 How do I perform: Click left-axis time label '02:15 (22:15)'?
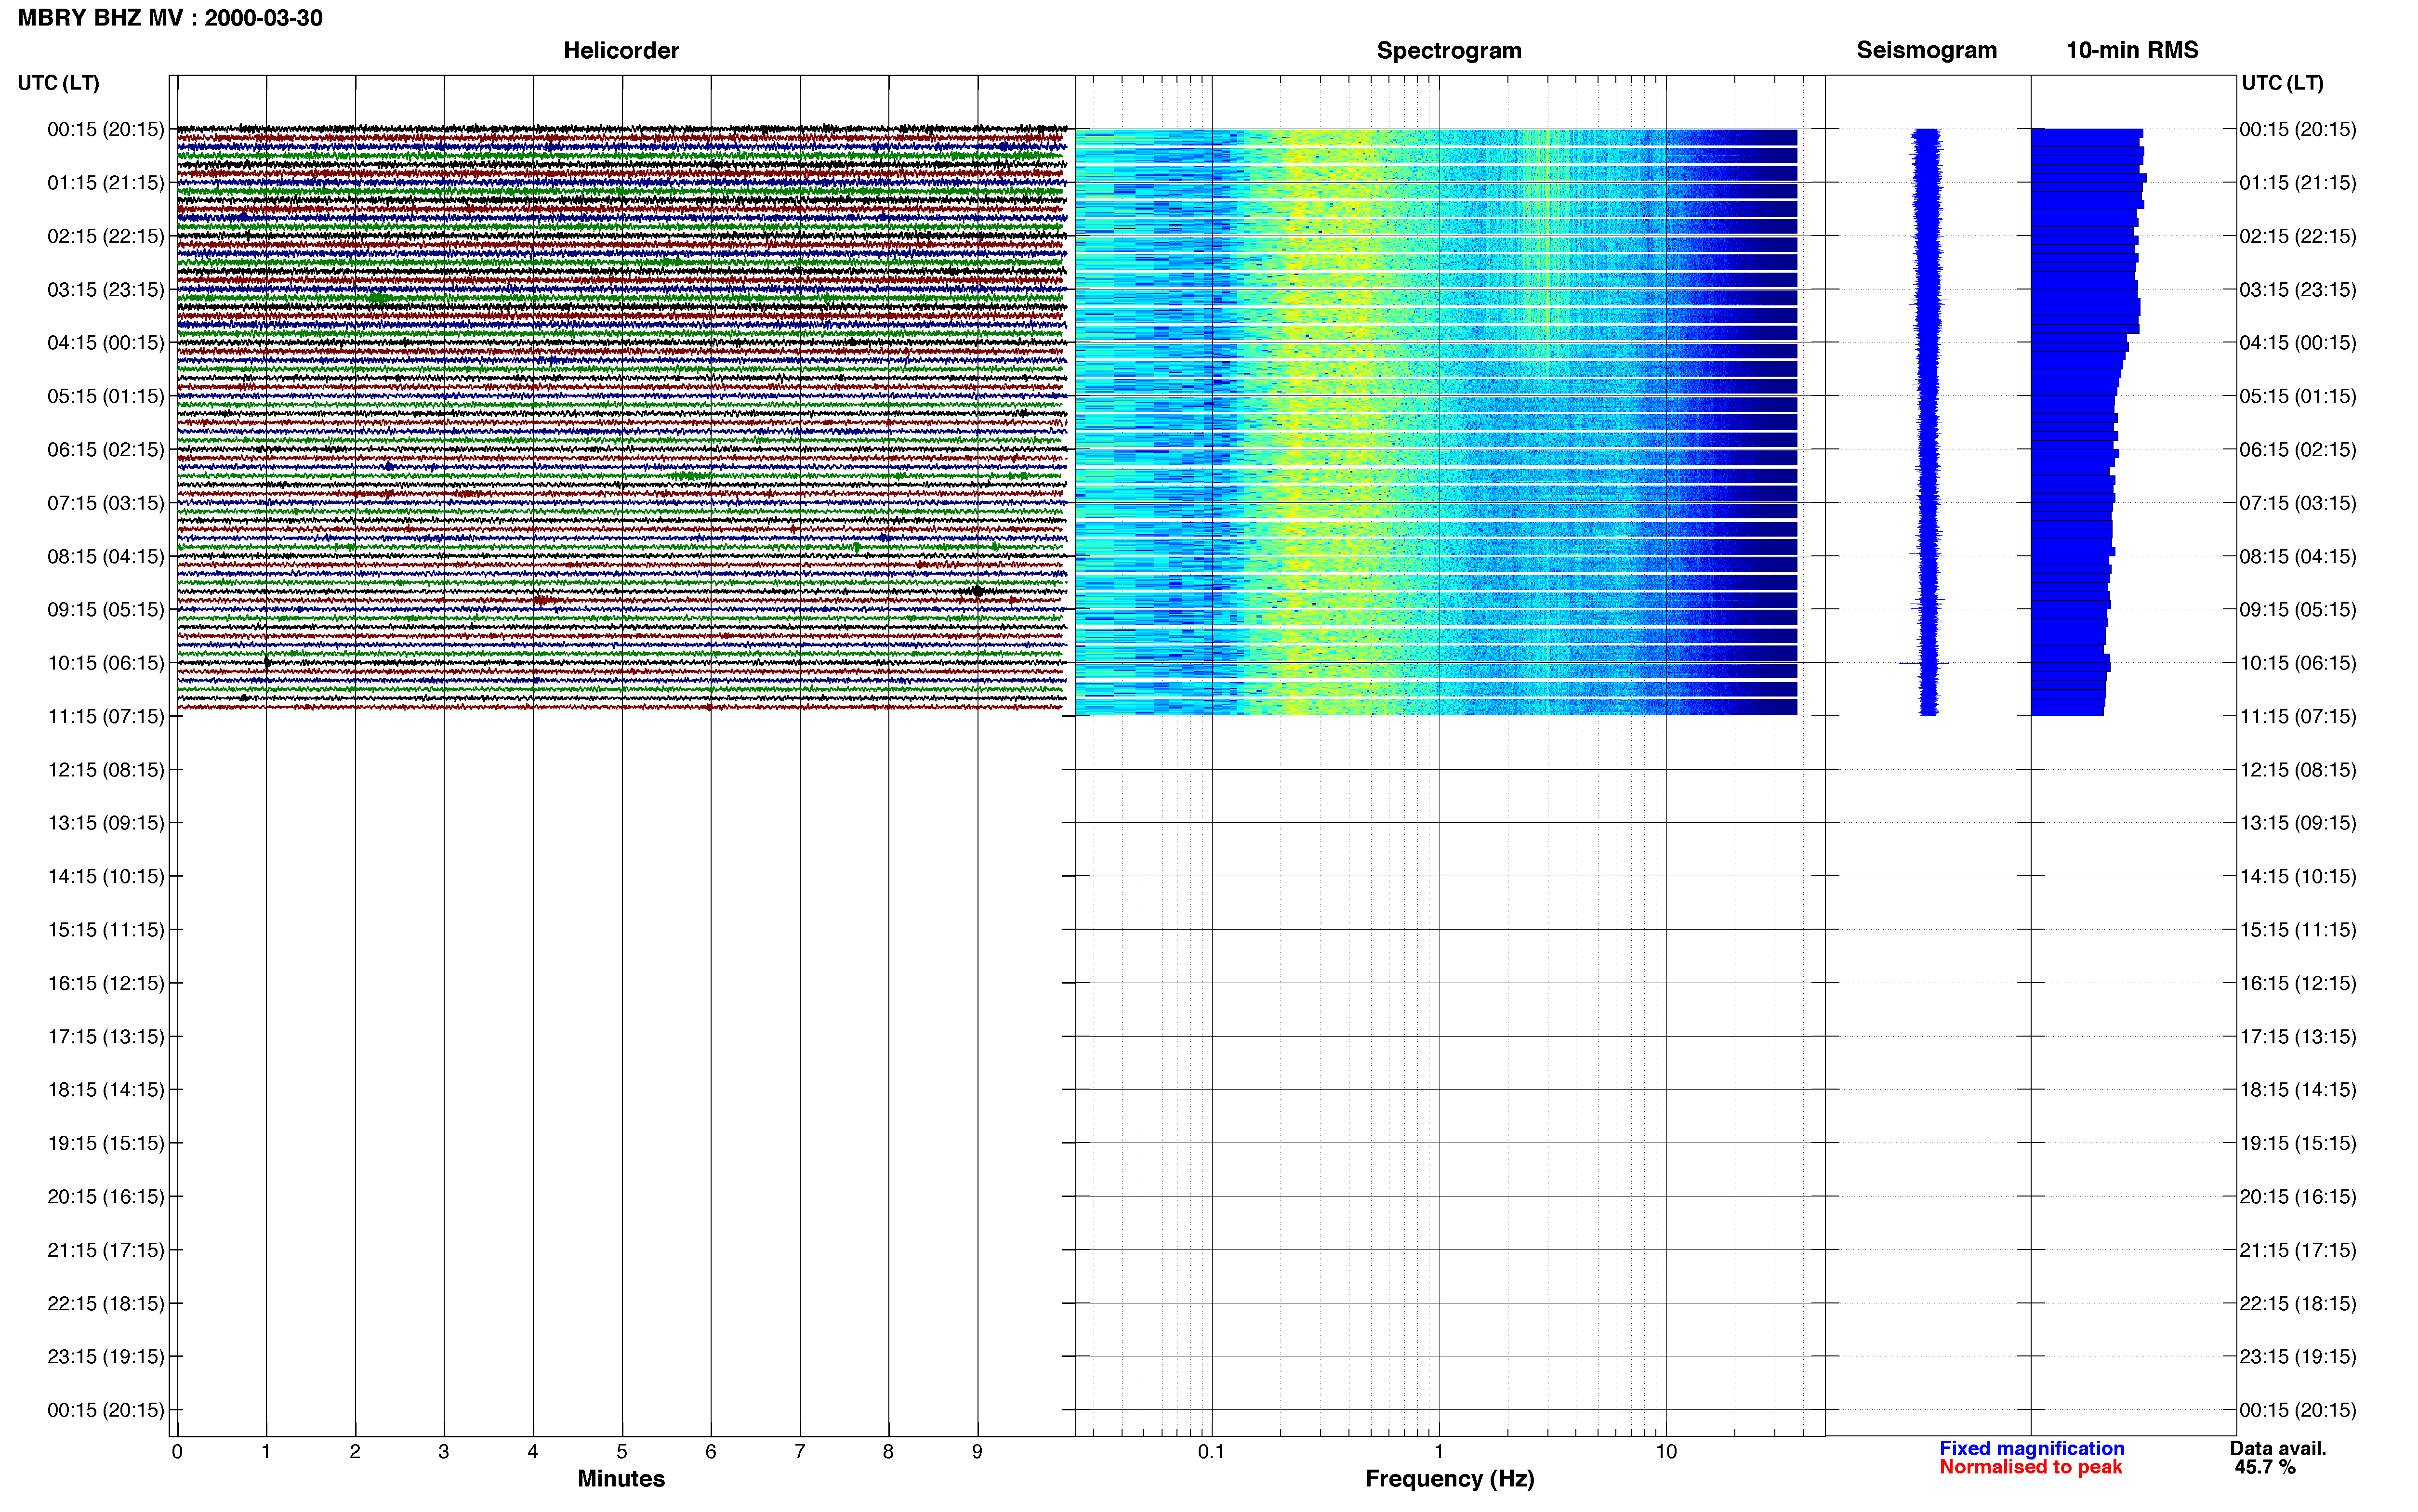pos(106,236)
